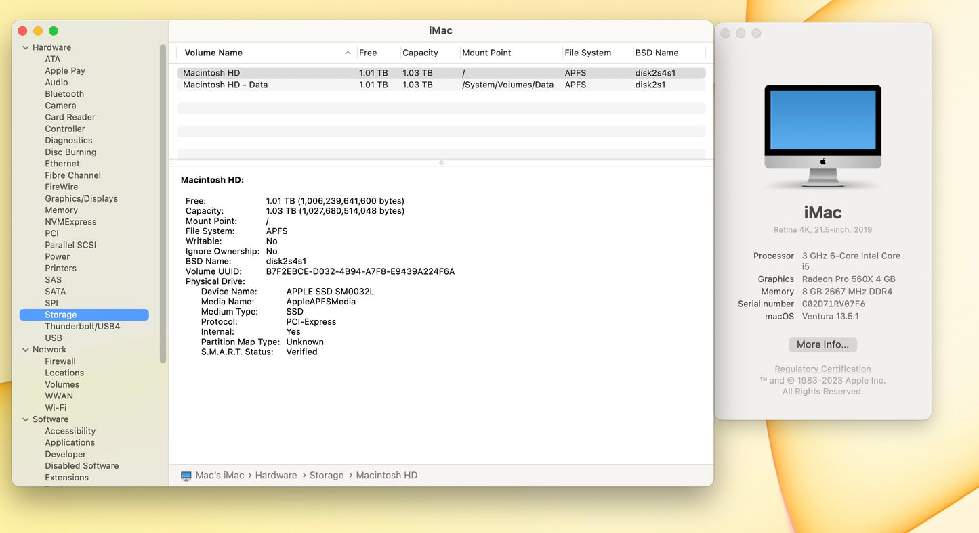Click the sort arrow in Volume Name column
This screenshot has height=533, width=979.
point(348,53)
